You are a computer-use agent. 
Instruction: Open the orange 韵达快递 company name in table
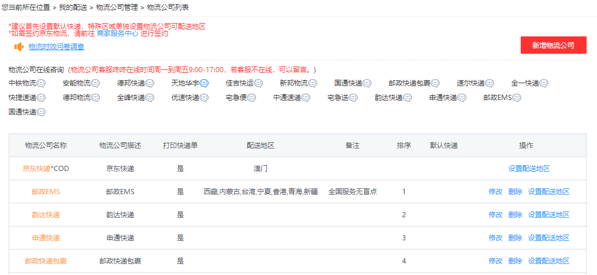46,215
